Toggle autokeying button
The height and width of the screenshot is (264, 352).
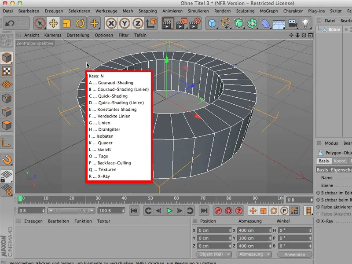228,211
